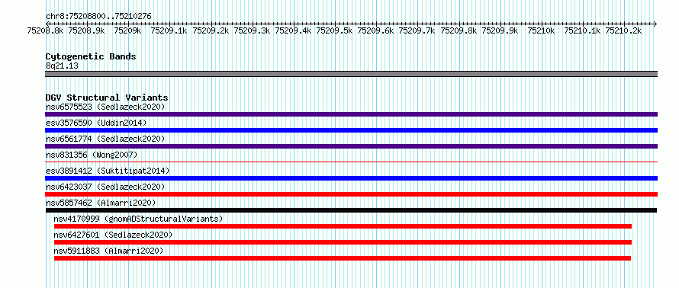Click the thin red line for nsv831356
This screenshot has height=288, width=679.
[351, 162]
